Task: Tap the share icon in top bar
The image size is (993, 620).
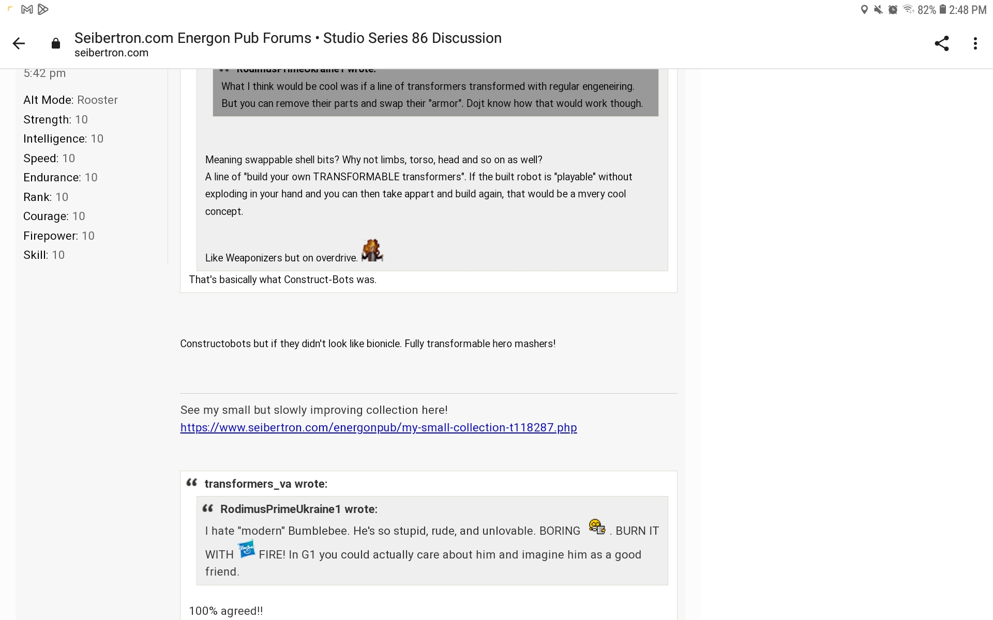Action: 941,43
